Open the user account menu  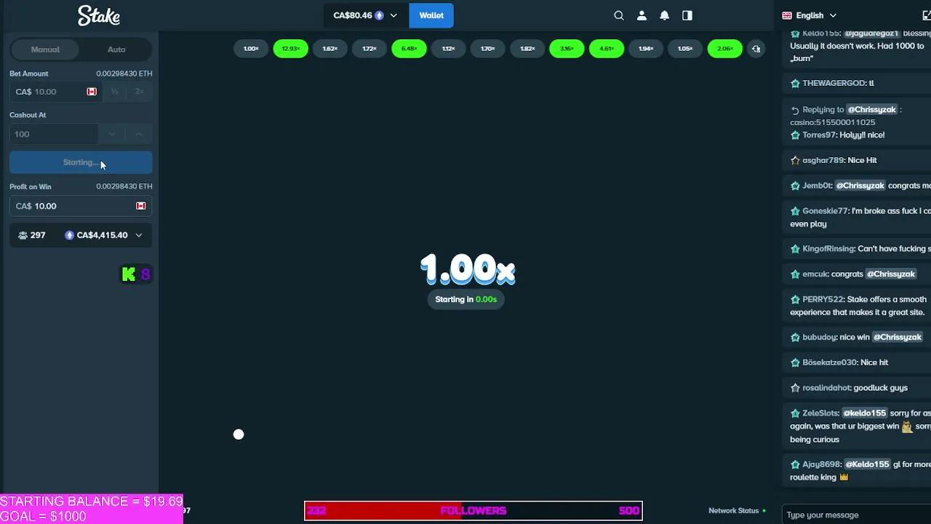click(x=642, y=15)
